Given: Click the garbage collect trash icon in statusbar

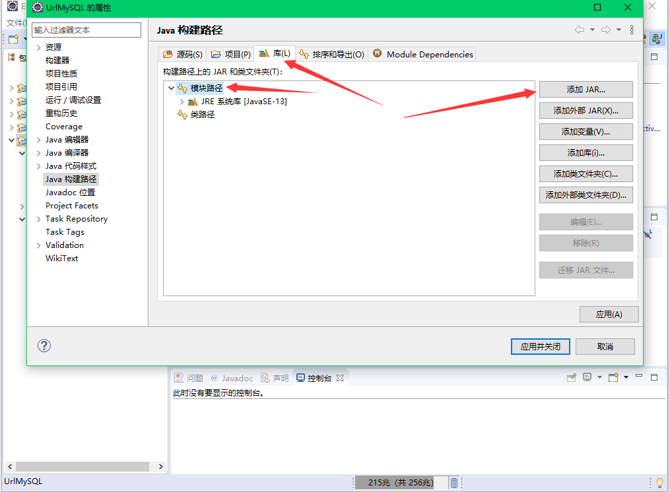Looking at the screenshot, I should pos(453,482).
